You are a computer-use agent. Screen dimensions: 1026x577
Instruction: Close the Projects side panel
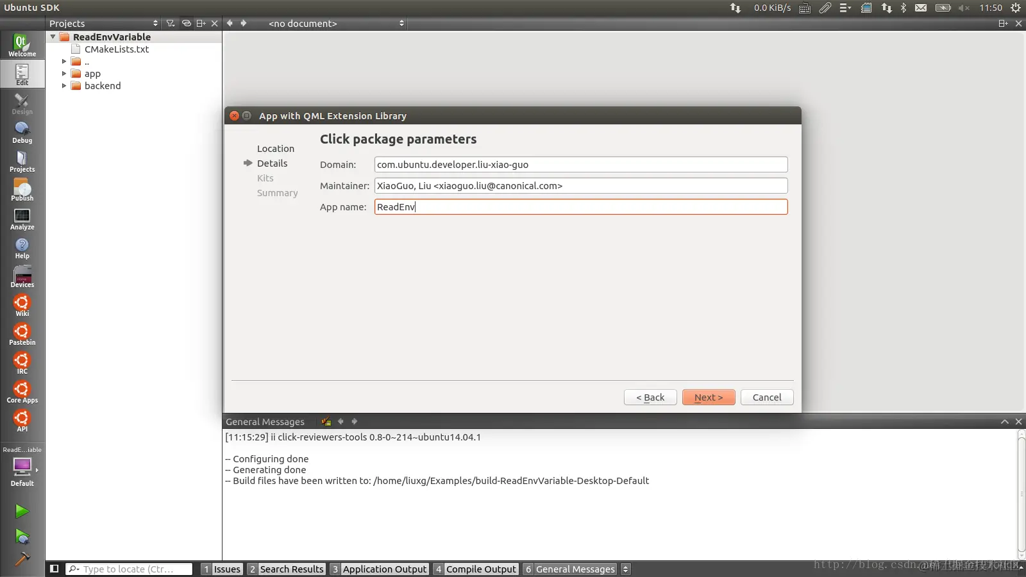215,23
